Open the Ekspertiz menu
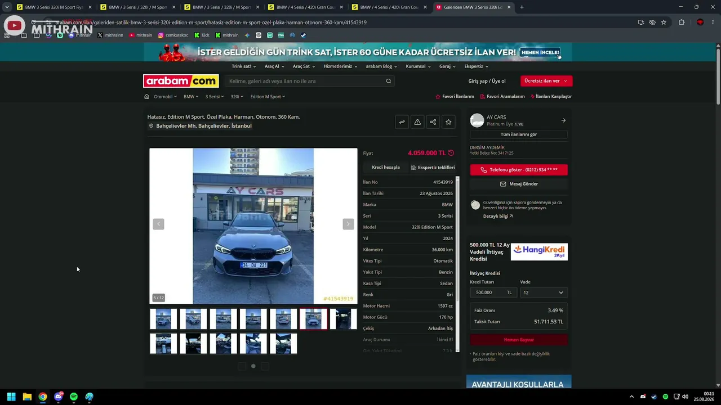Screen dimensions: 721x405 point(476,66)
